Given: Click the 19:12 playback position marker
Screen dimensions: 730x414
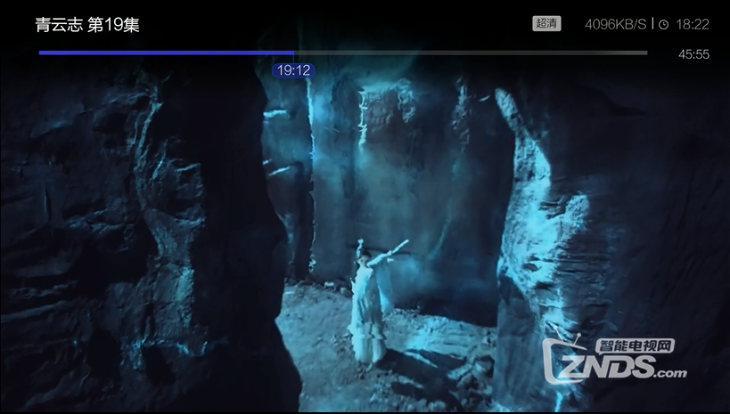Looking at the screenshot, I should pyautogui.click(x=294, y=70).
